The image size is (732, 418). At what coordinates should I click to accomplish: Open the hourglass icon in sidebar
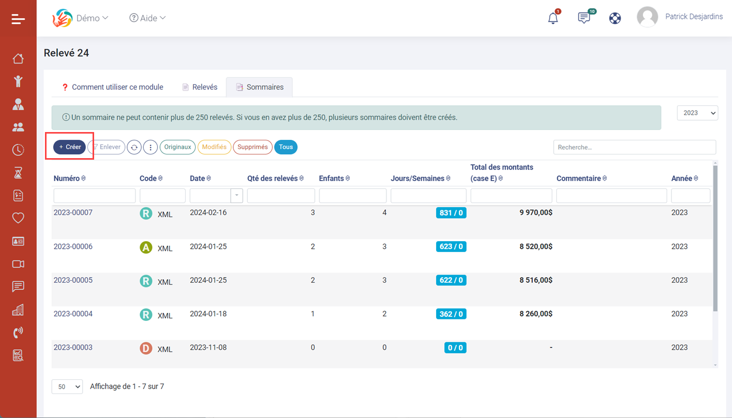(18, 173)
